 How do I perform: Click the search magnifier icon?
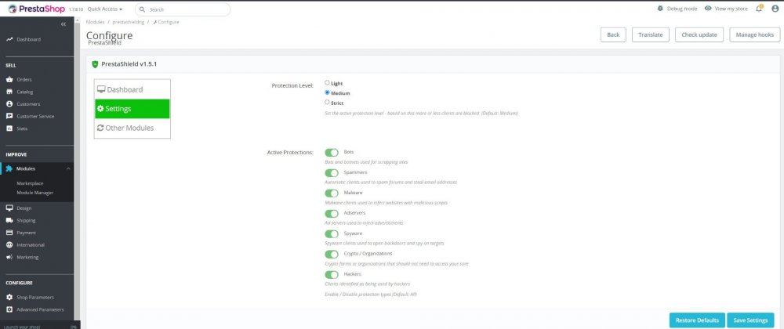[x=143, y=9]
